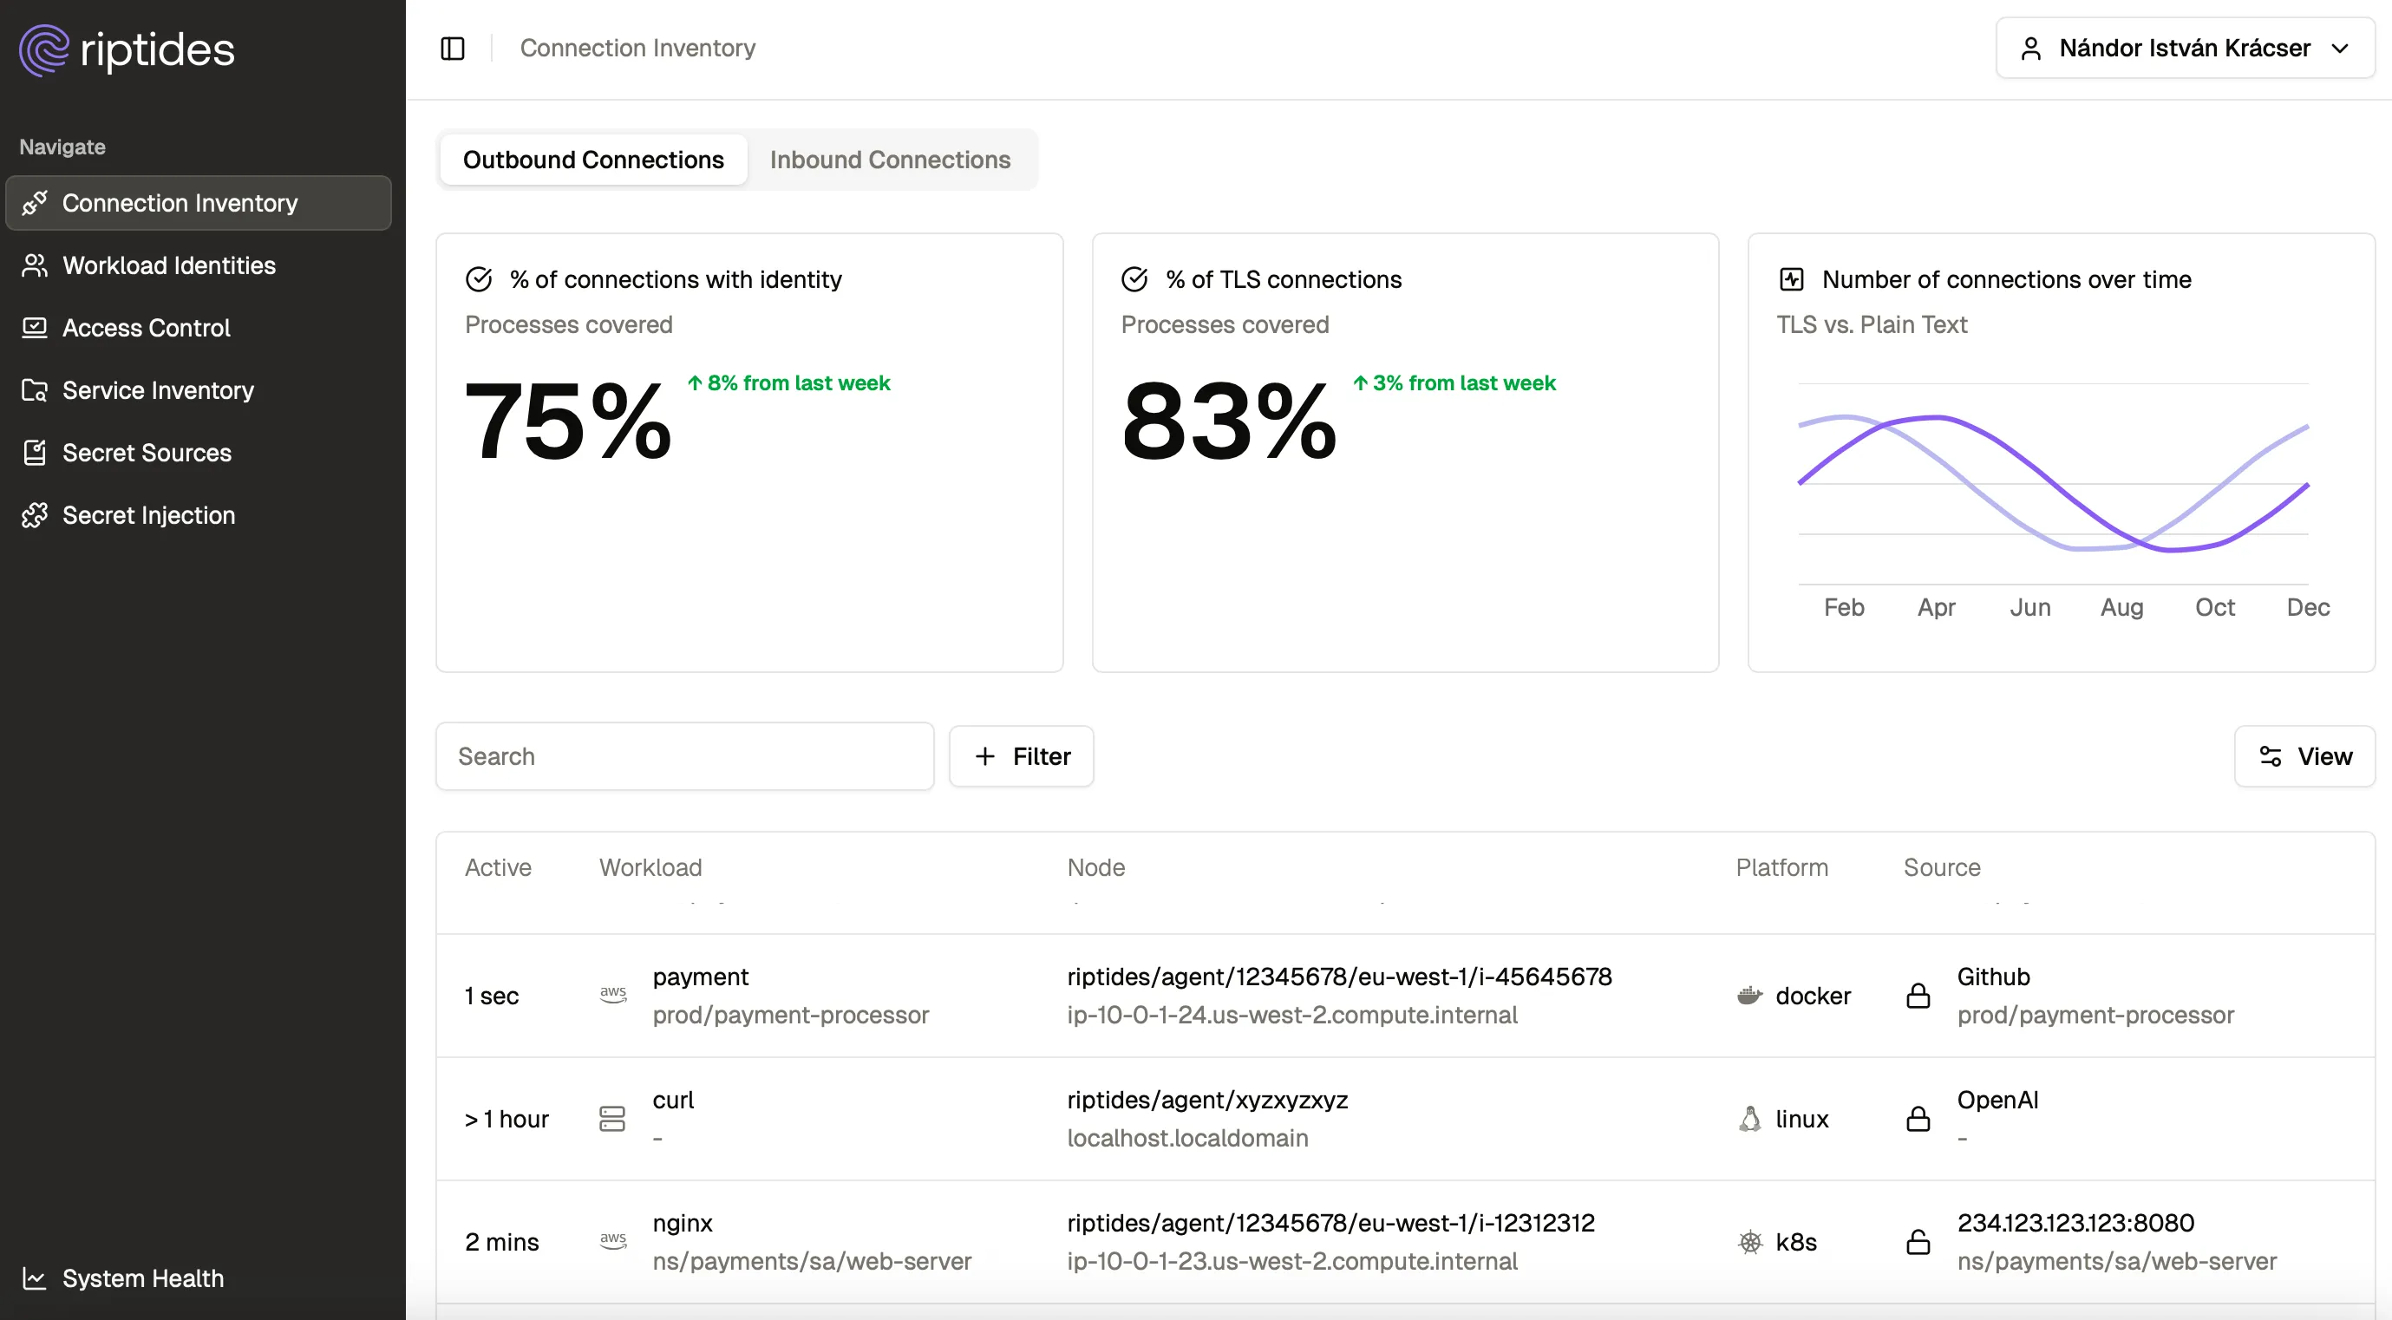Open Secret Injection page
Image resolution: width=2392 pixels, height=1320 pixels.
[x=148, y=515]
